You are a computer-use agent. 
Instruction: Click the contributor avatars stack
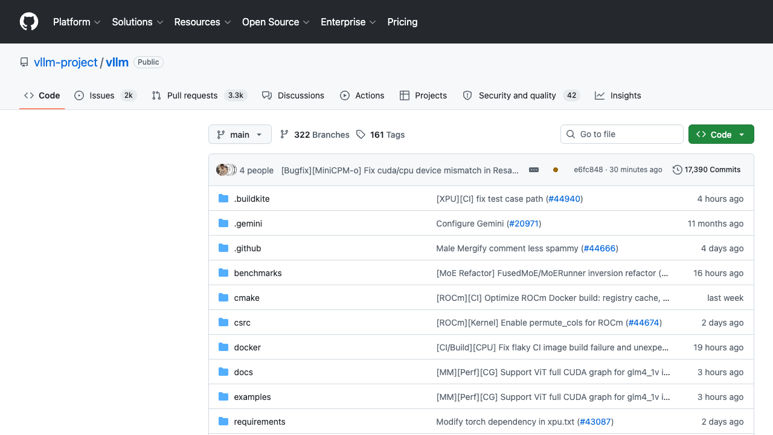coord(226,170)
